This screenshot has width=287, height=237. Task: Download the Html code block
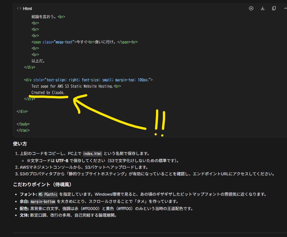click(x=262, y=8)
